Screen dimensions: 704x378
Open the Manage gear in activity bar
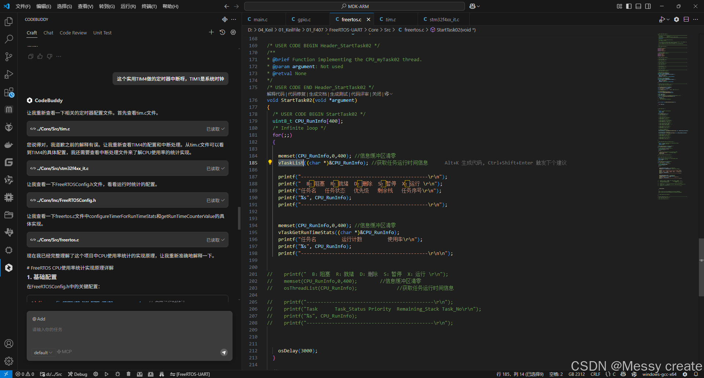pyautogui.click(x=9, y=361)
